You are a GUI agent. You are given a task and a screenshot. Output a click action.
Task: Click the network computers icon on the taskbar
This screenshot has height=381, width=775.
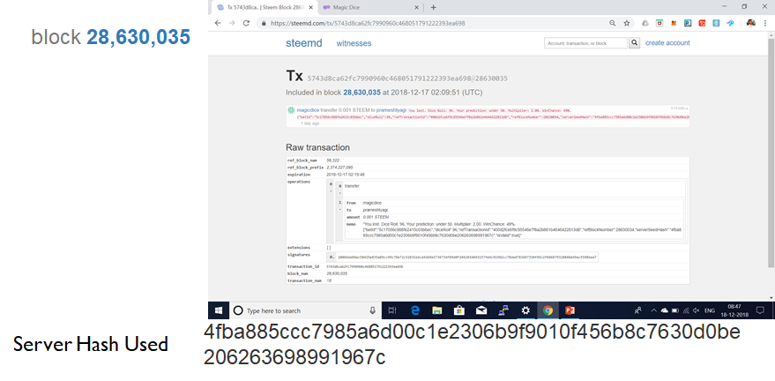point(503,310)
